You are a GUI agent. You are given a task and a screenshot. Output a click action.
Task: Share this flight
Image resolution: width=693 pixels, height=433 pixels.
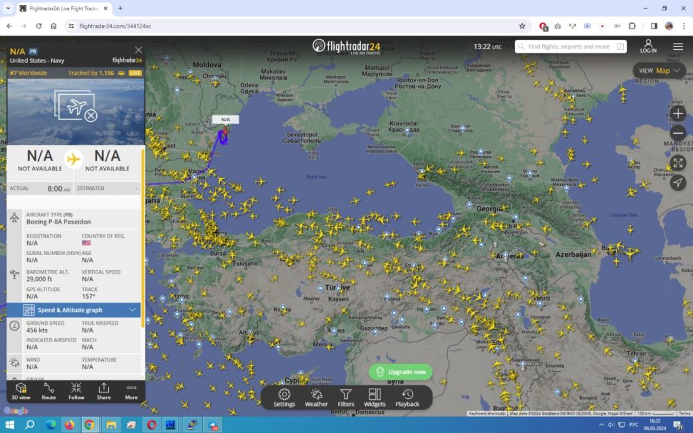pos(103,393)
